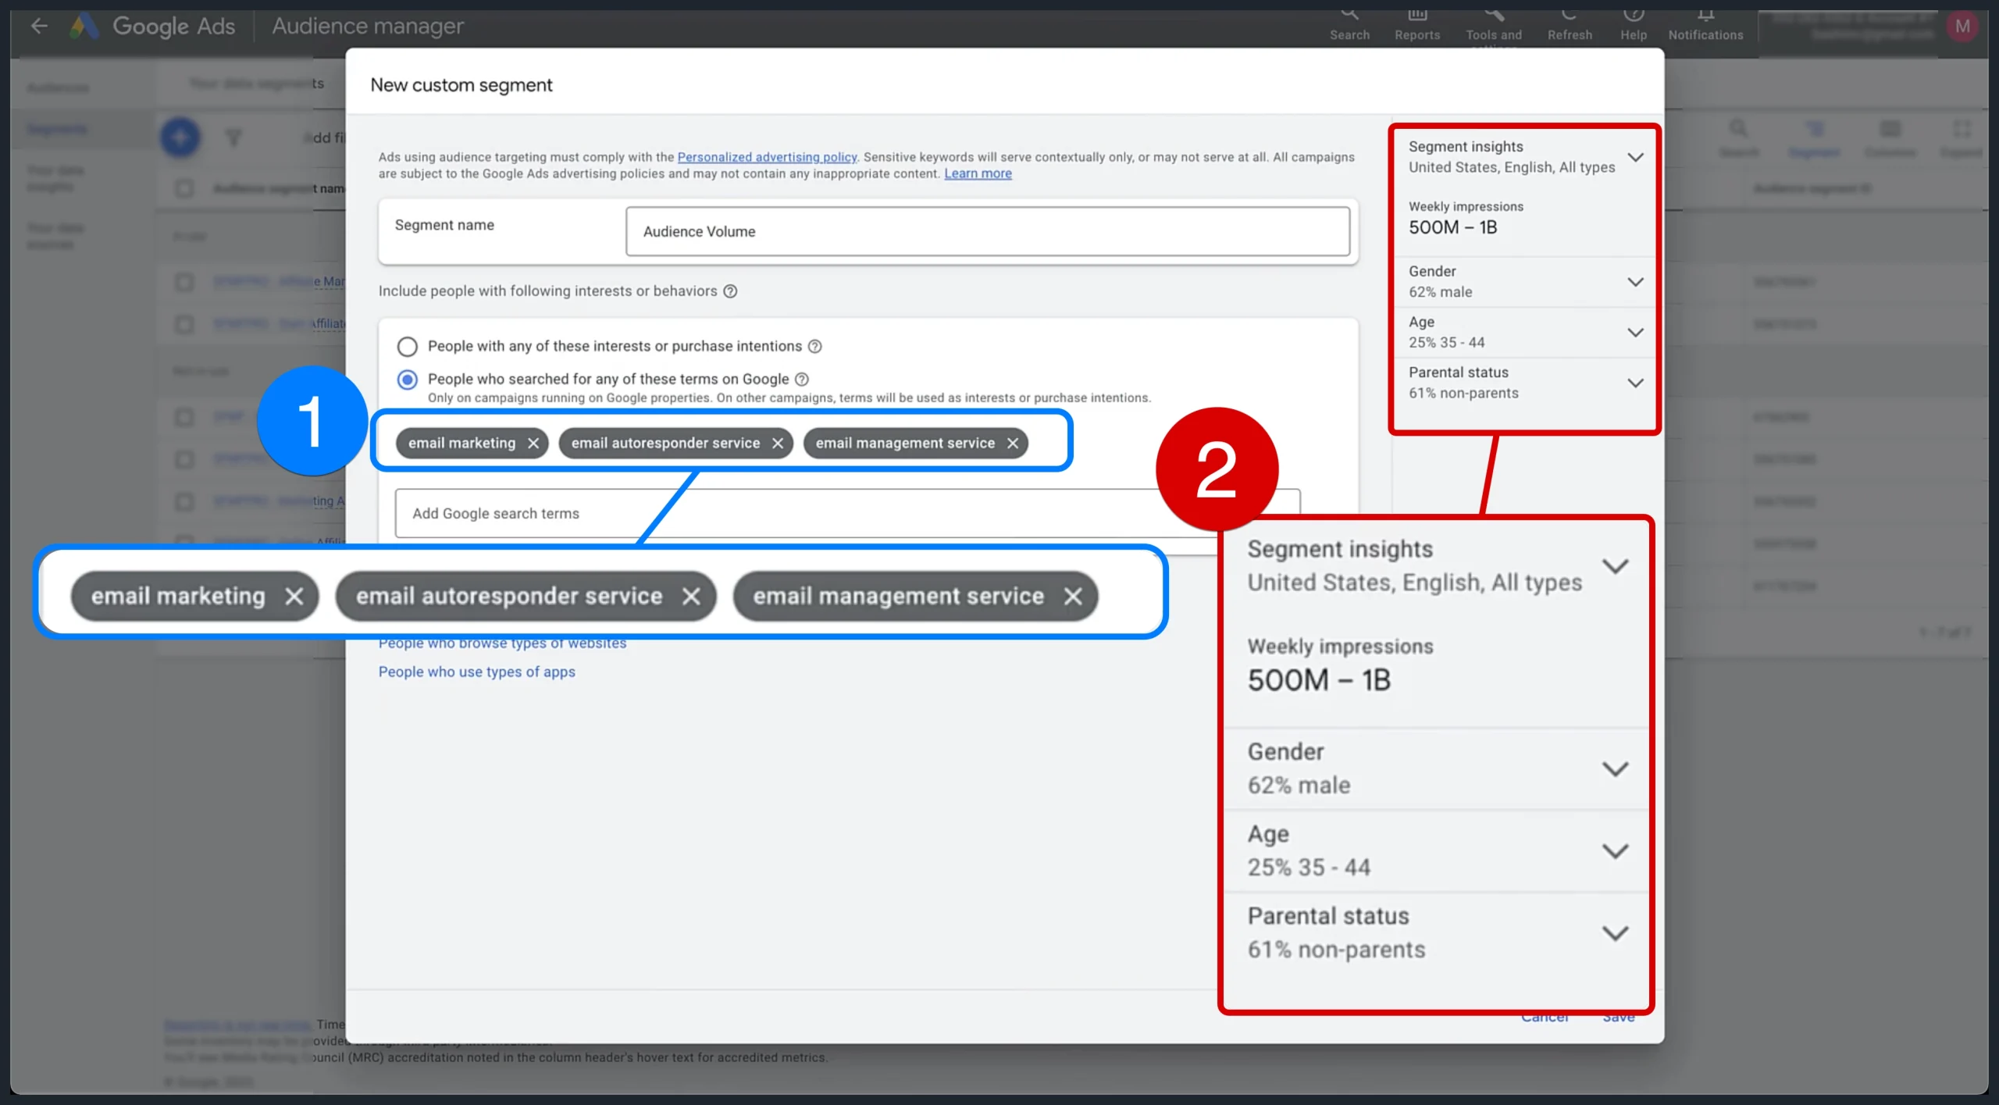This screenshot has width=1999, height=1105.
Task: Show help for interests or behaviors
Action: coord(730,291)
